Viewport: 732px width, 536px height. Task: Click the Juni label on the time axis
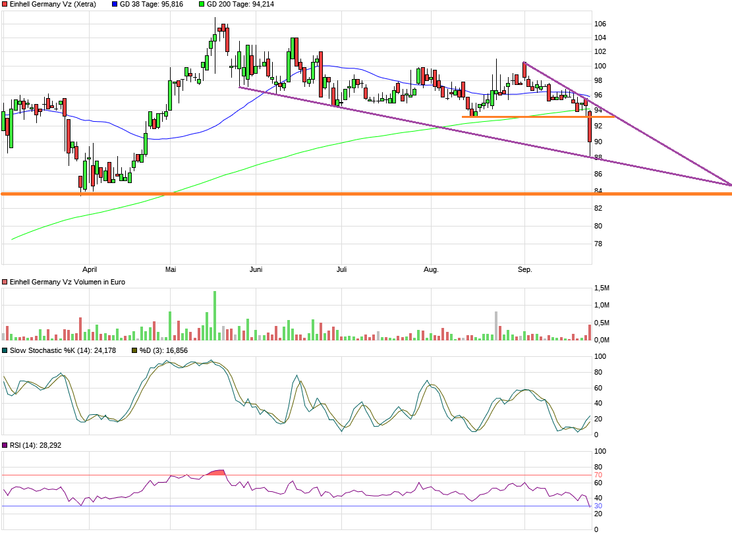(x=256, y=269)
